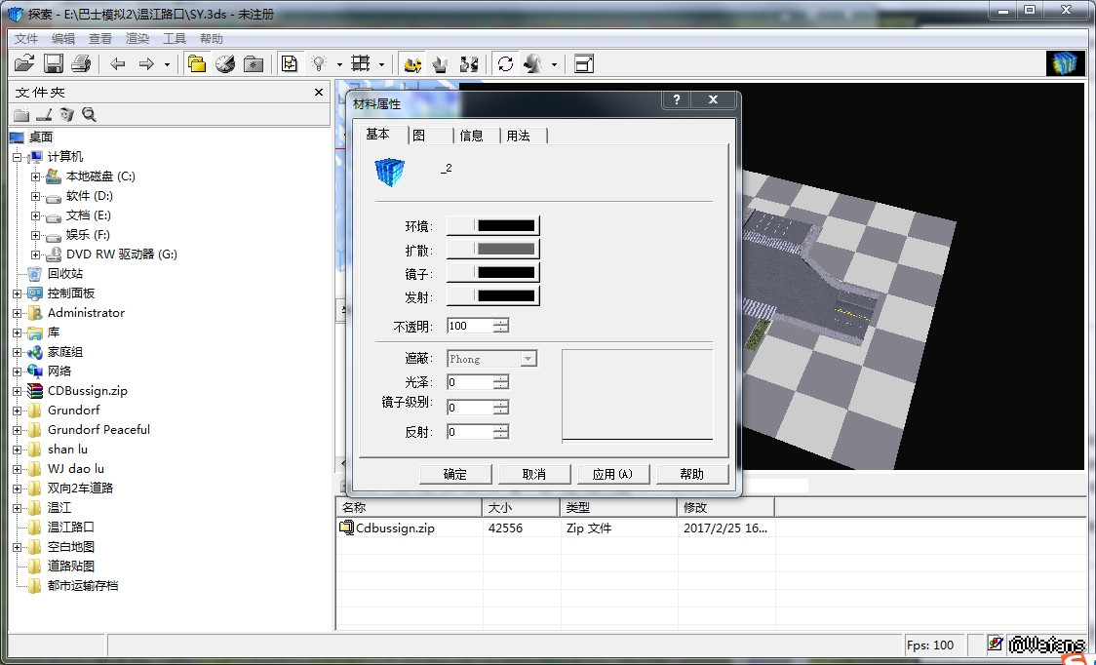The height and width of the screenshot is (665, 1096).
Task: Toggle the full-screen window toolbar button
Action: [583, 64]
